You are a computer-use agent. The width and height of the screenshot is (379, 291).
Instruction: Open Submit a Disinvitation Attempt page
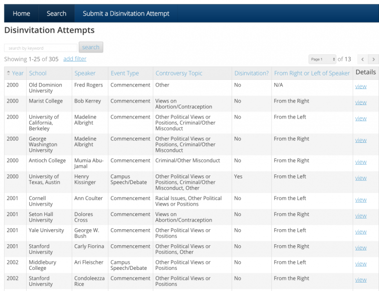pos(126,14)
